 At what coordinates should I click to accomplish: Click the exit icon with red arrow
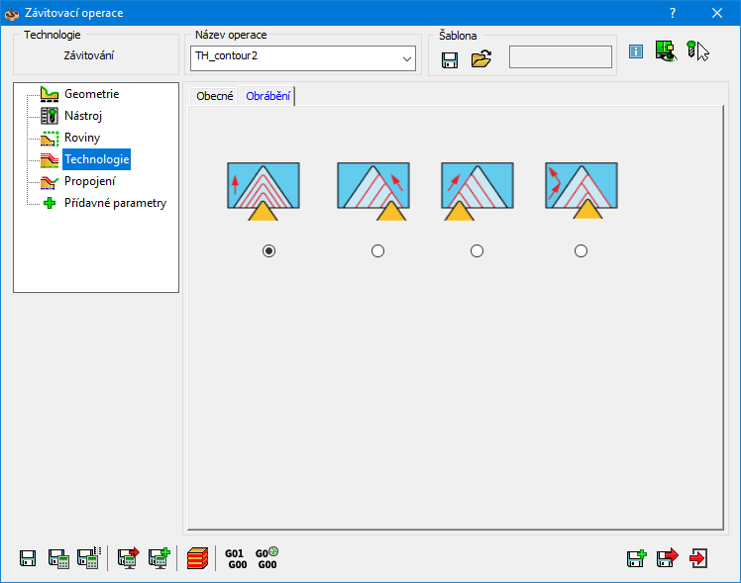pyautogui.click(x=699, y=558)
